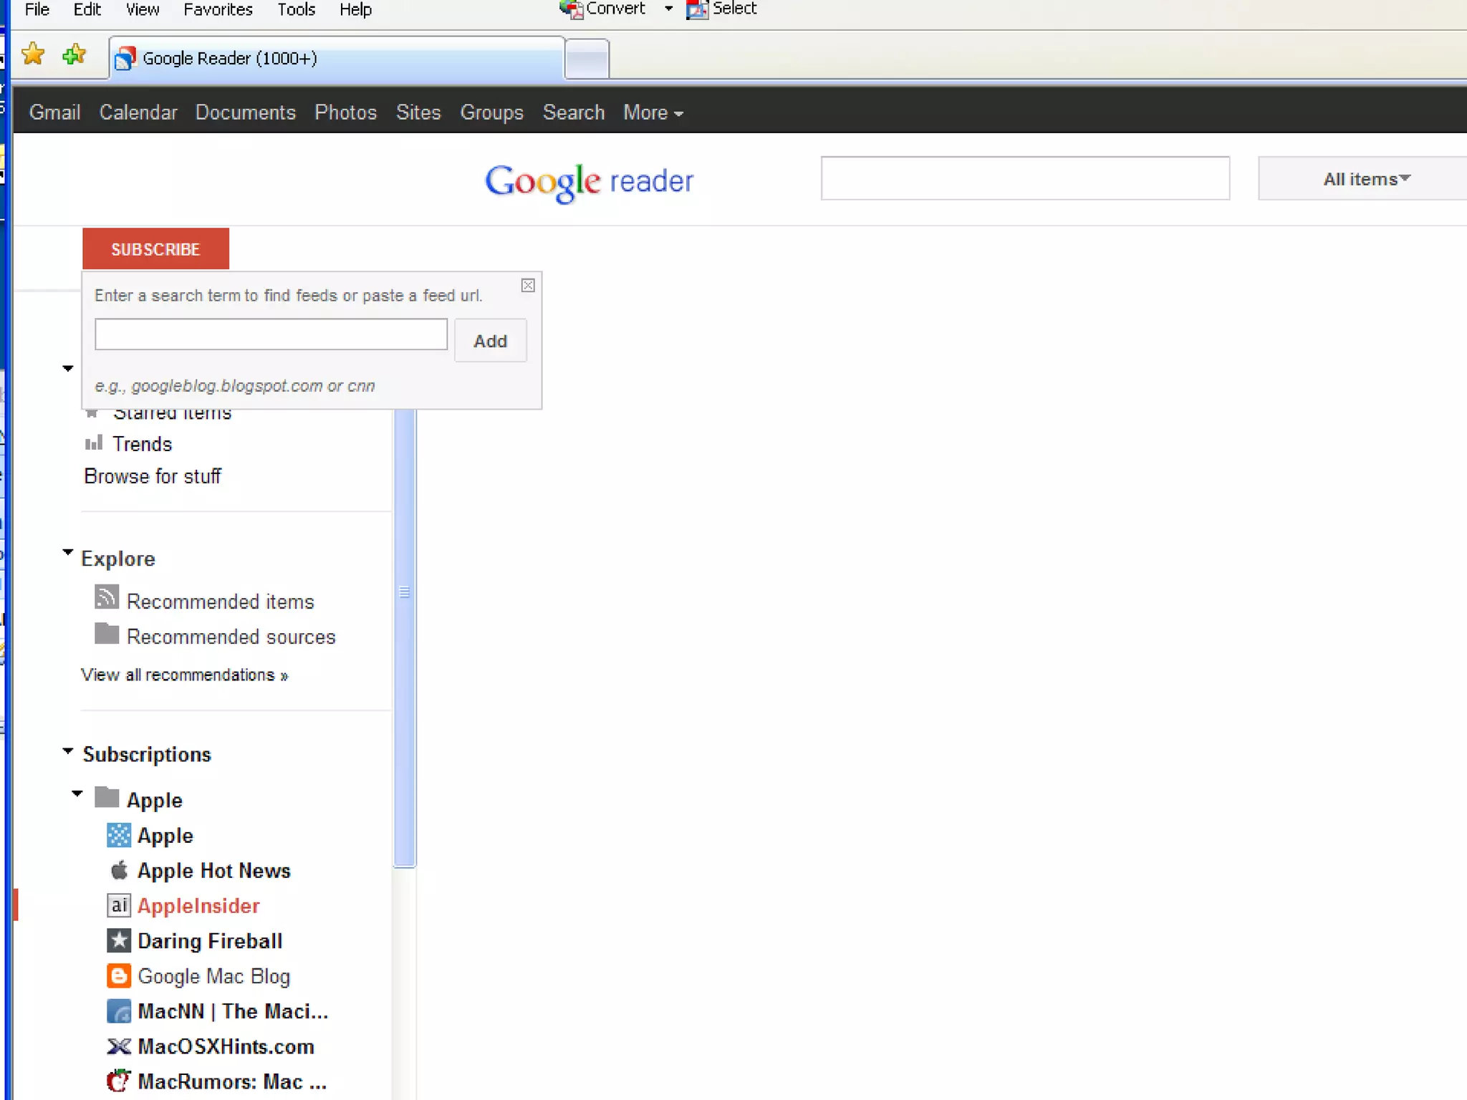Viewport: 1467px width, 1100px height.
Task: Click the Daring Fireball star icon
Action: [119, 940]
